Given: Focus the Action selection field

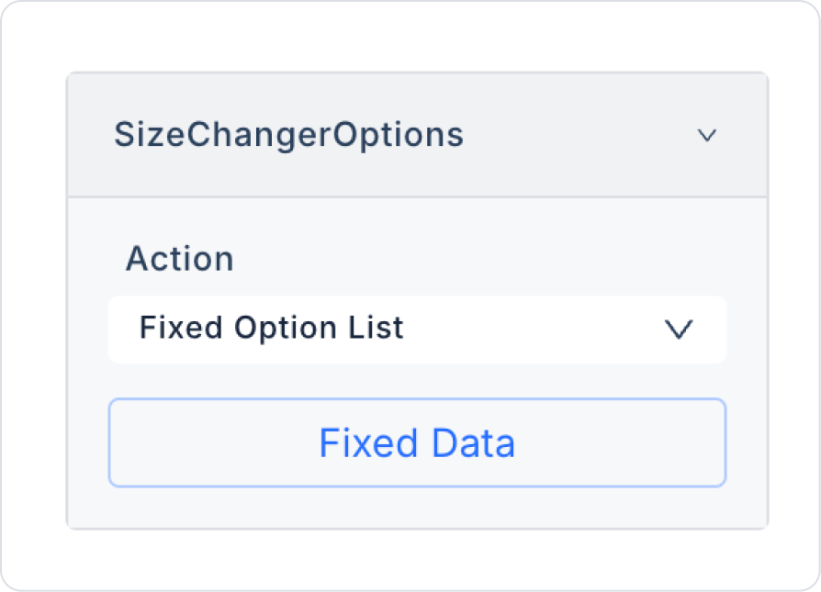Looking at the screenshot, I should pos(417,329).
